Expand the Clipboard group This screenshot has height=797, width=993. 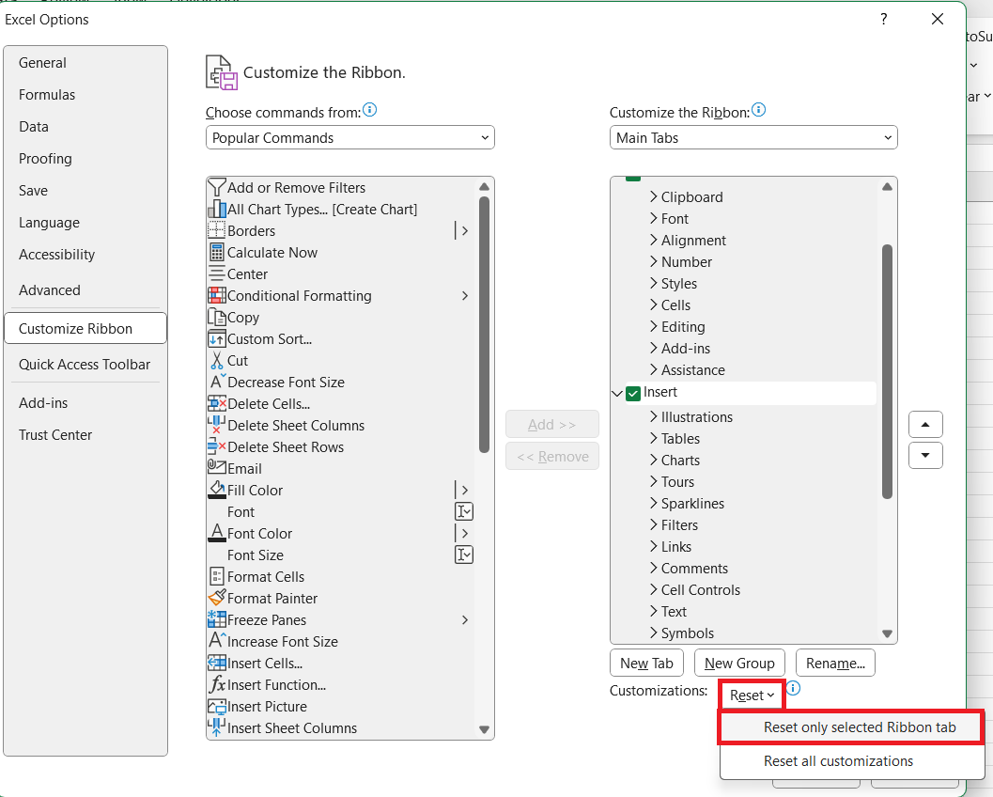click(654, 197)
